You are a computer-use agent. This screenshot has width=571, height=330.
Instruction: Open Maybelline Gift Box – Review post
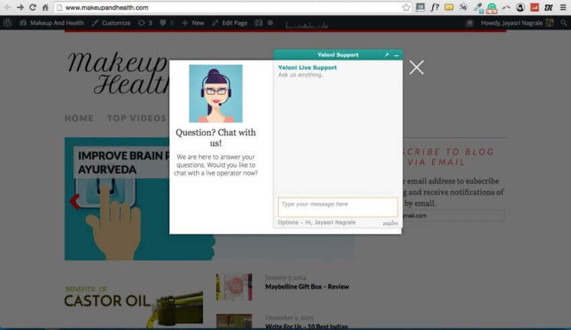[307, 287]
